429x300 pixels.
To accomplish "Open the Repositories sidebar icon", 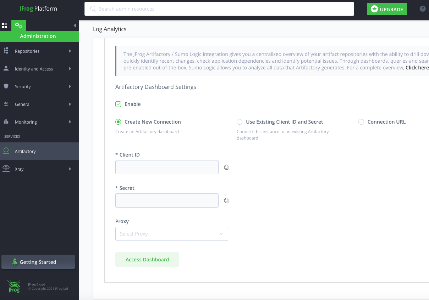I will point(6,51).
